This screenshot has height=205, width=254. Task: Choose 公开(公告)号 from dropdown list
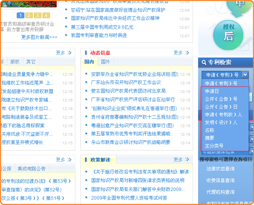[x=221, y=99]
